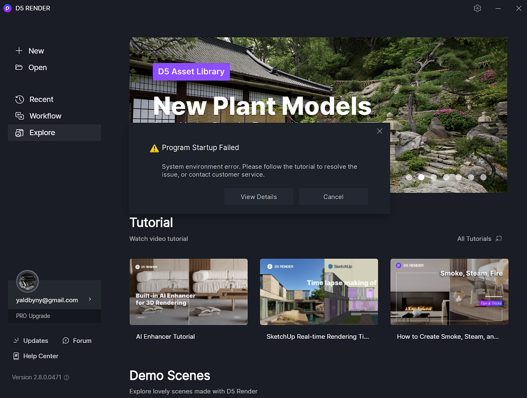Click the yaldbyny@gmail.com account email
Screen dimensions: 527x398
[x=47, y=300]
